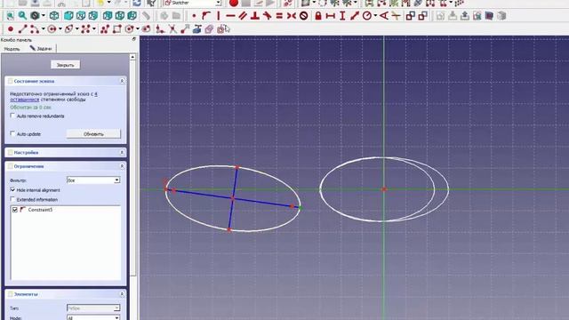The width and height of the screenshot is (569, 320).
Task: Click the refresh recompute icon
Action: coord(137,4)
